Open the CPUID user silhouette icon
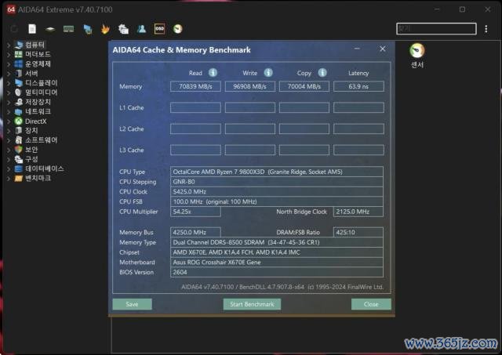 [x=141, y=29]
